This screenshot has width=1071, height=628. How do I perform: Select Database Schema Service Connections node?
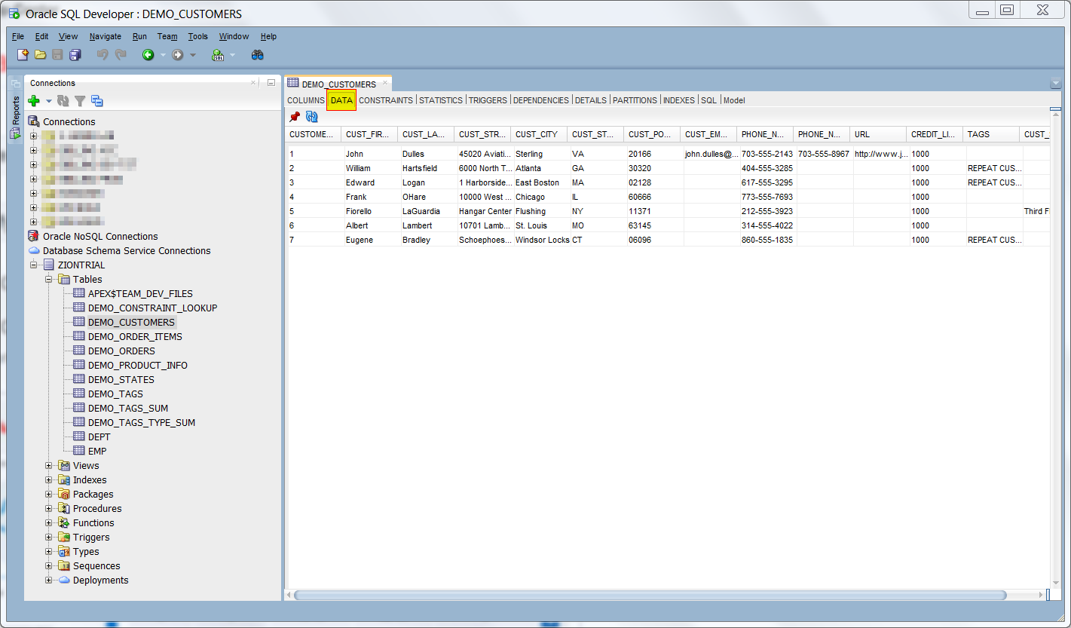pyautogui.click(x=127, y=251)
